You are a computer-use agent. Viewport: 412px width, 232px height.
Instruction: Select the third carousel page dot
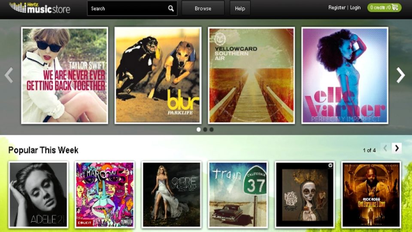click(x=212, y=129)
